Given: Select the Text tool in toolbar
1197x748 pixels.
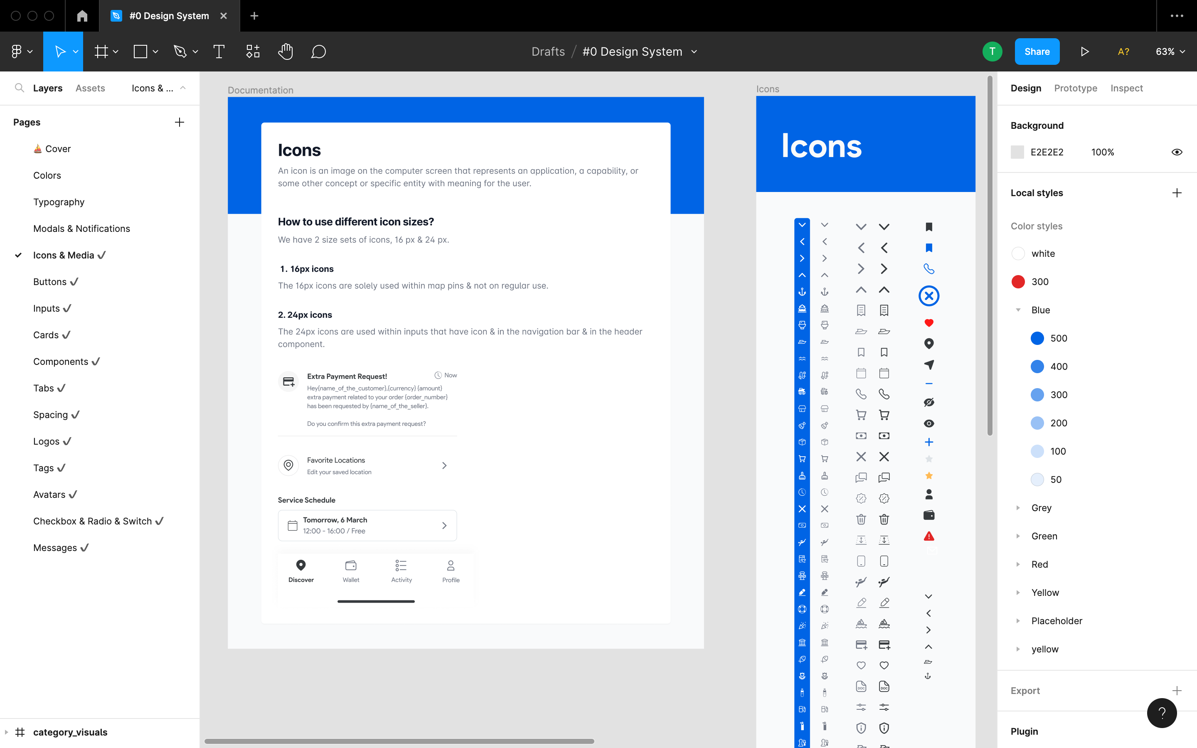Looking at the screenshot, I should 219,52.
